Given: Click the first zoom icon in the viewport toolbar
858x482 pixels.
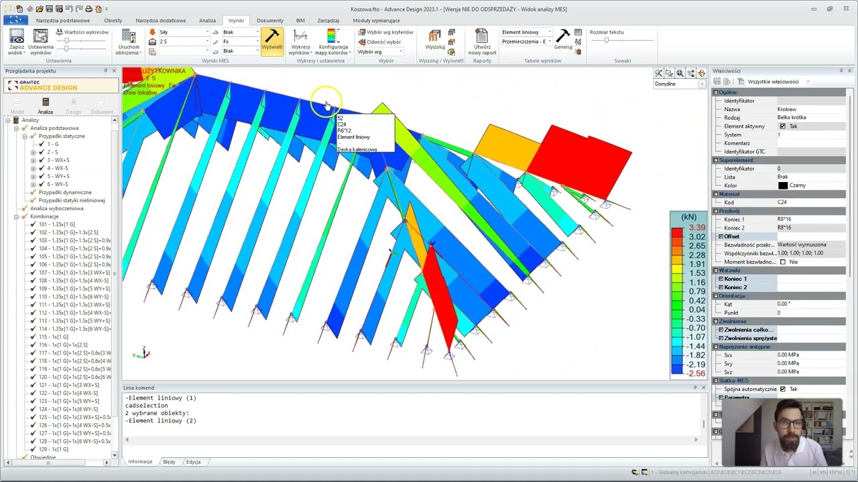Looking at the screenshot, I should pos(658,73).
